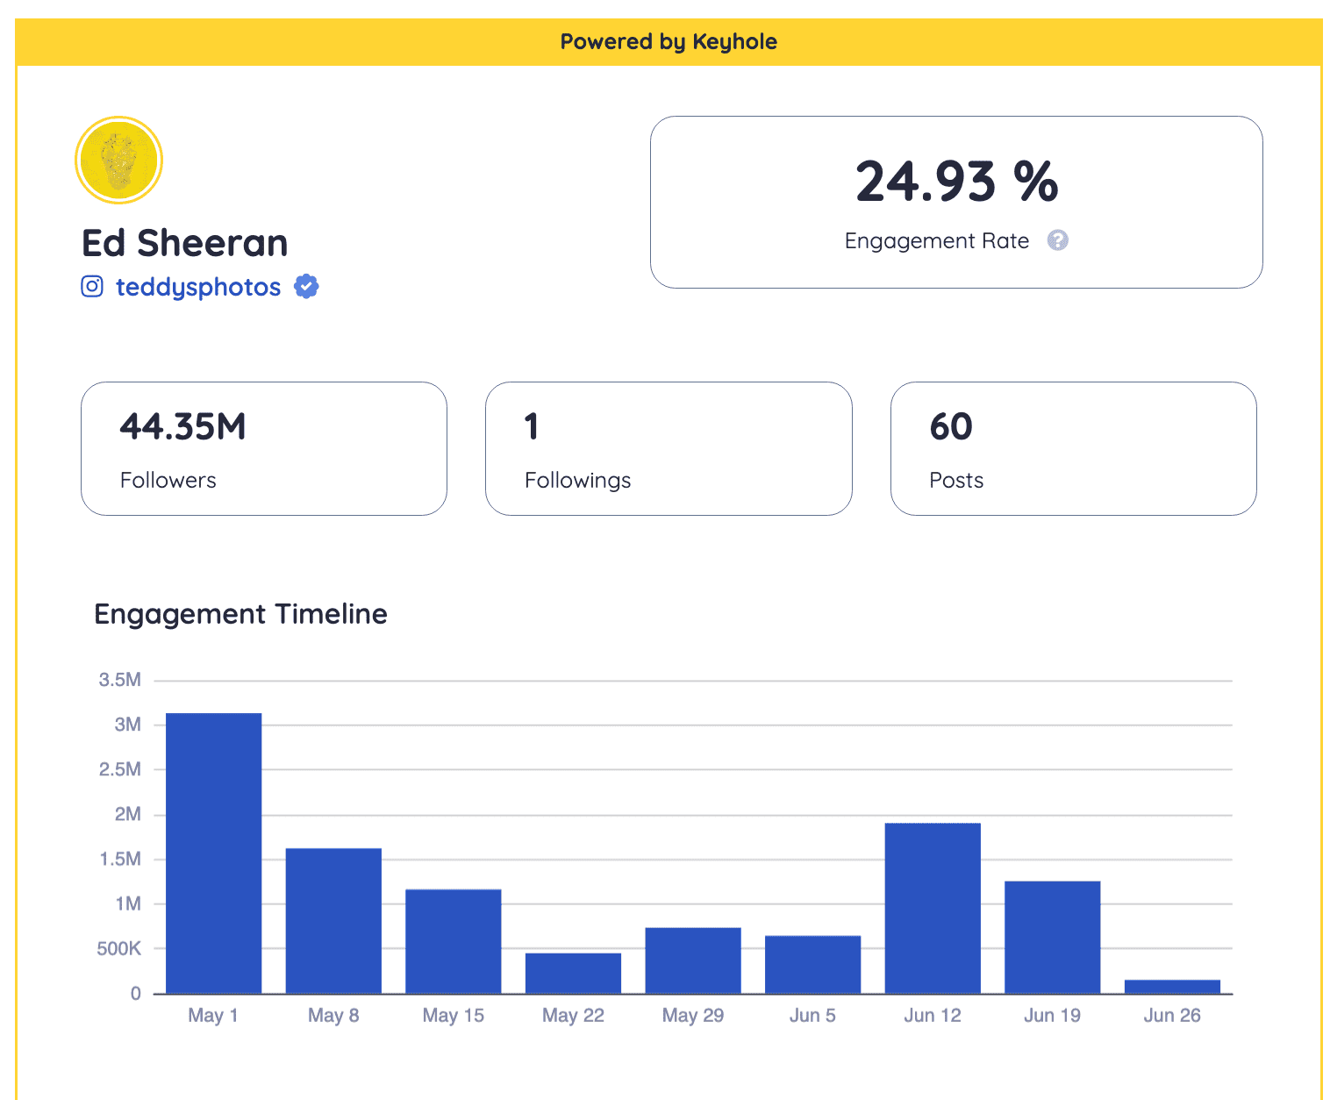
Task: Click the 44.35M Followers card
Action: [263, 448]
